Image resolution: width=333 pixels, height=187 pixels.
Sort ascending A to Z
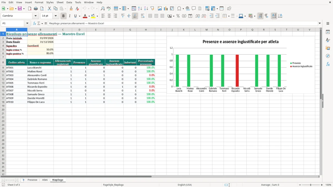click(x=140, y=9)
